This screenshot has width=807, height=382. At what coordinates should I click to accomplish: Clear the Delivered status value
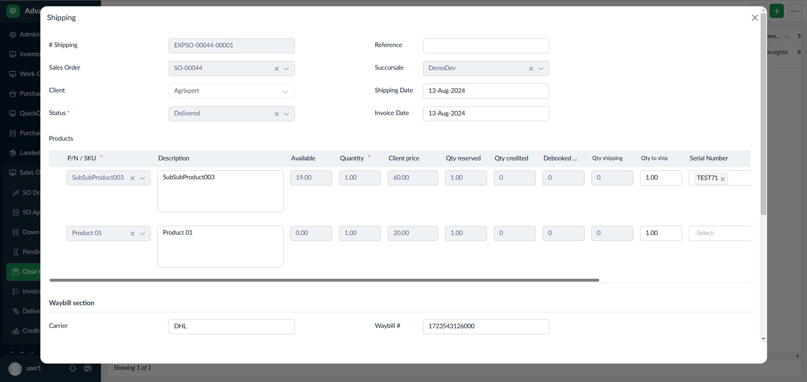point(277,114)
